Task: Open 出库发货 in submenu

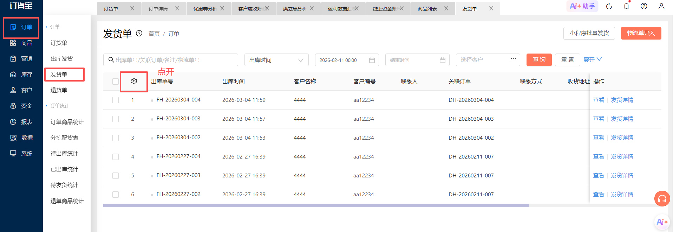Action: tap(62, 59)
